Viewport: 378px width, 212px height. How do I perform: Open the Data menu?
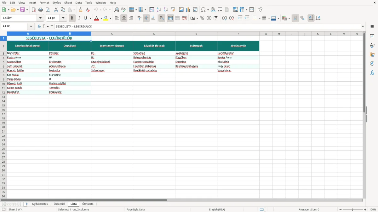tap(78, 3)
